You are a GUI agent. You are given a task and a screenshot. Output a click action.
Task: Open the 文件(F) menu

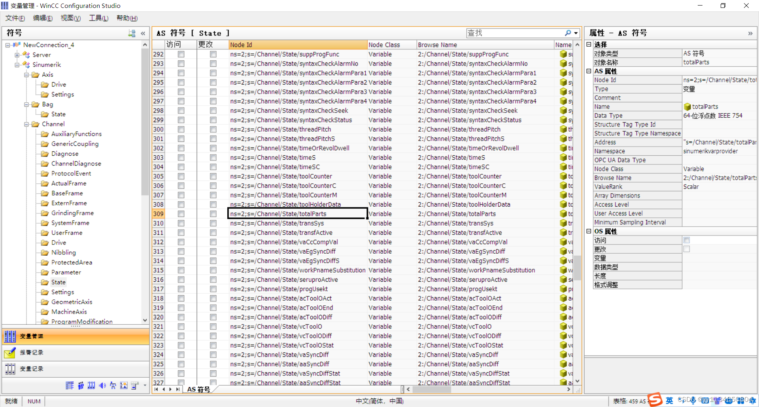coord(15,18)
